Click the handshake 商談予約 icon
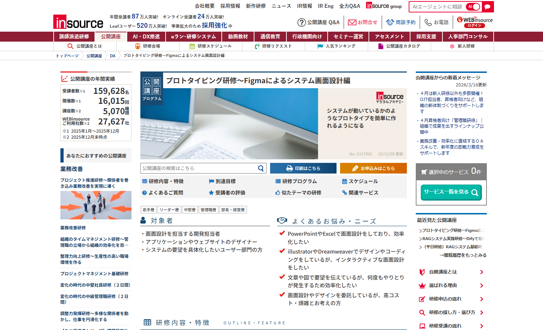 tap(390, 22)
